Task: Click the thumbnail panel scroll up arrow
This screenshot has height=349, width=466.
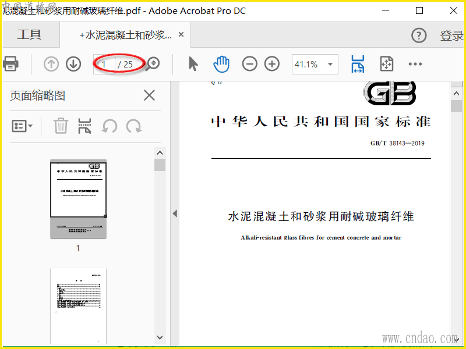Action: click(x=160, y=153)
